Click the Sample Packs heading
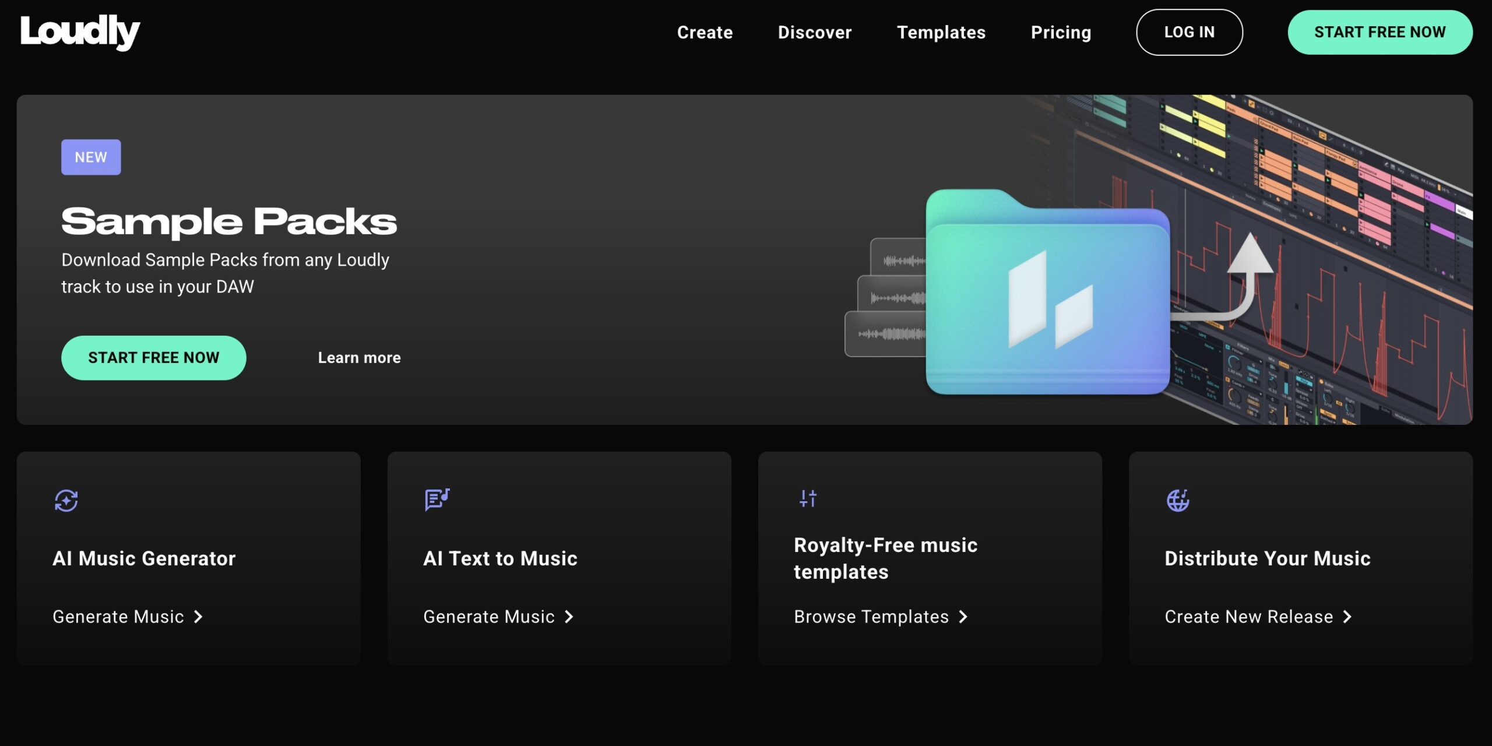 pos(229,221)
